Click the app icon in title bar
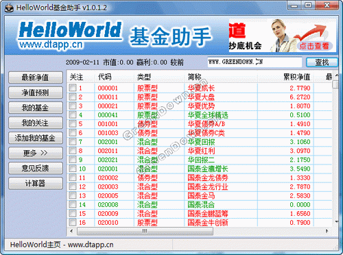Screen dimensions: 343x255 (x=9, y=8)
